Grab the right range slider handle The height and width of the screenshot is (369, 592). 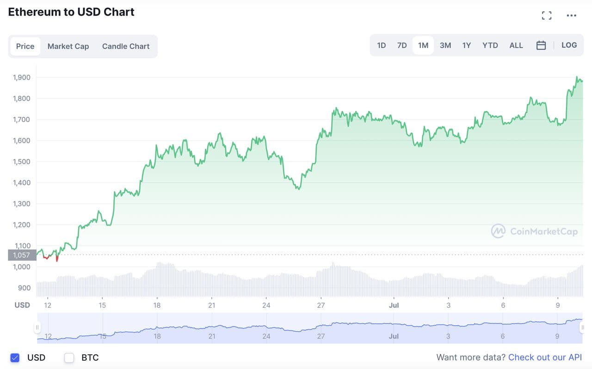click(x=583, y=327)
